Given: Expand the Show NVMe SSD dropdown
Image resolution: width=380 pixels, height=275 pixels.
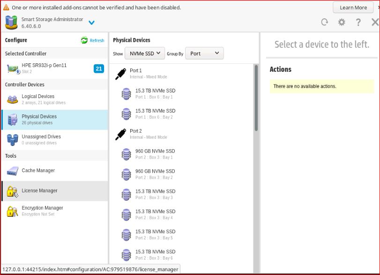Looking at the screenshot, I should [x=145, y=53].
